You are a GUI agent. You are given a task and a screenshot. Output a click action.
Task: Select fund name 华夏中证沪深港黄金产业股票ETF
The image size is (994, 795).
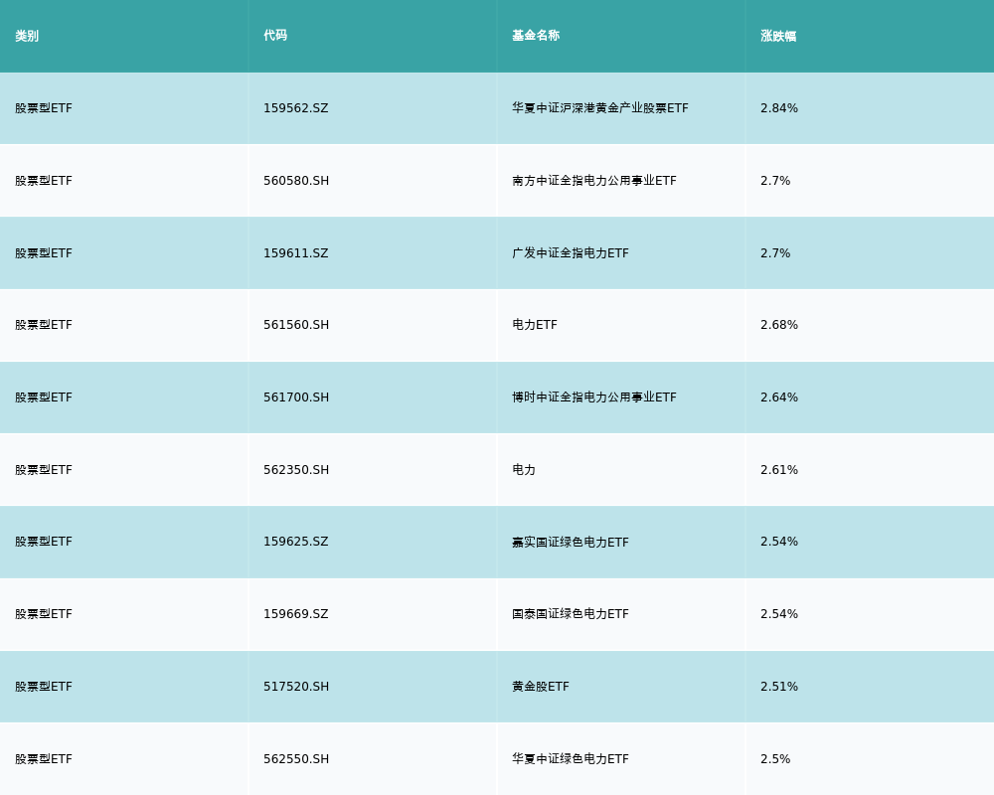pyautogui.click(x=599, y=108)
